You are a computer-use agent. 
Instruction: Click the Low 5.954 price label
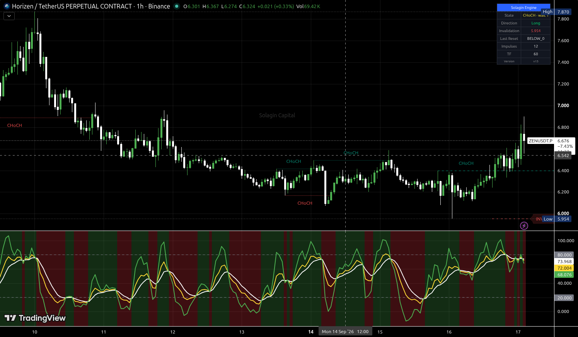pos(556,219)
